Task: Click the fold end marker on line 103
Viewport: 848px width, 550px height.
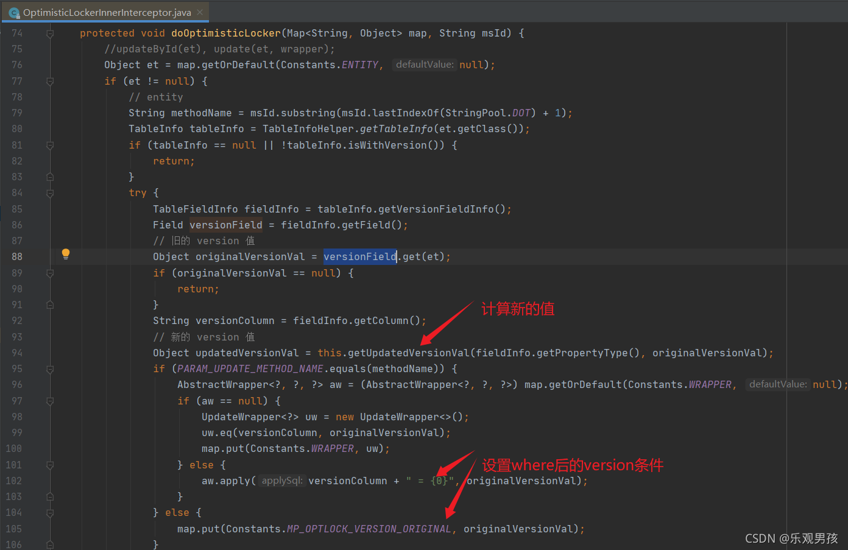Action: click(x=50, y=497)
